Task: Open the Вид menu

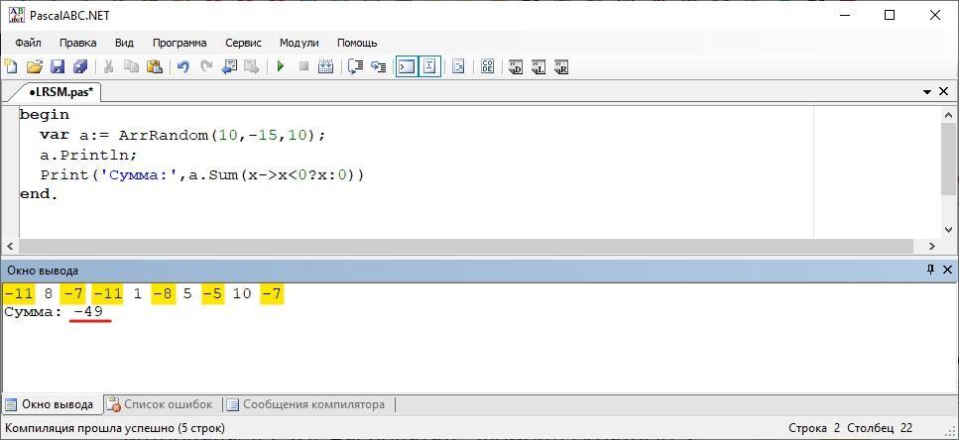Action: click(124, 43)
